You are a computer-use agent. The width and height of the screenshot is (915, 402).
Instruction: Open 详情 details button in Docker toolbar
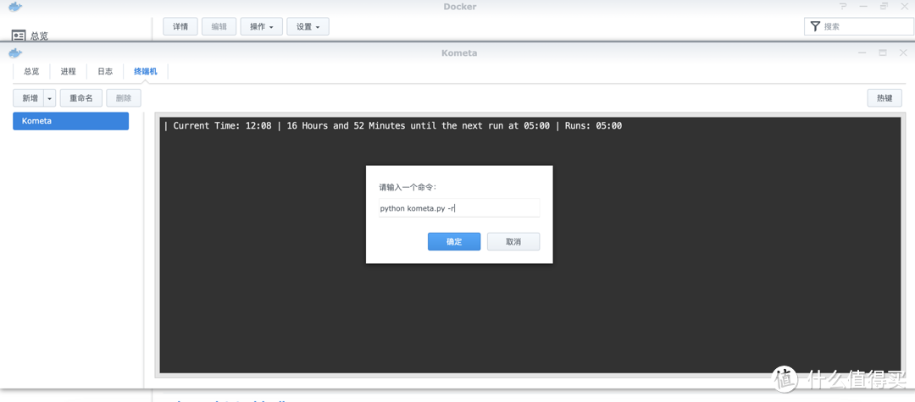180,27
